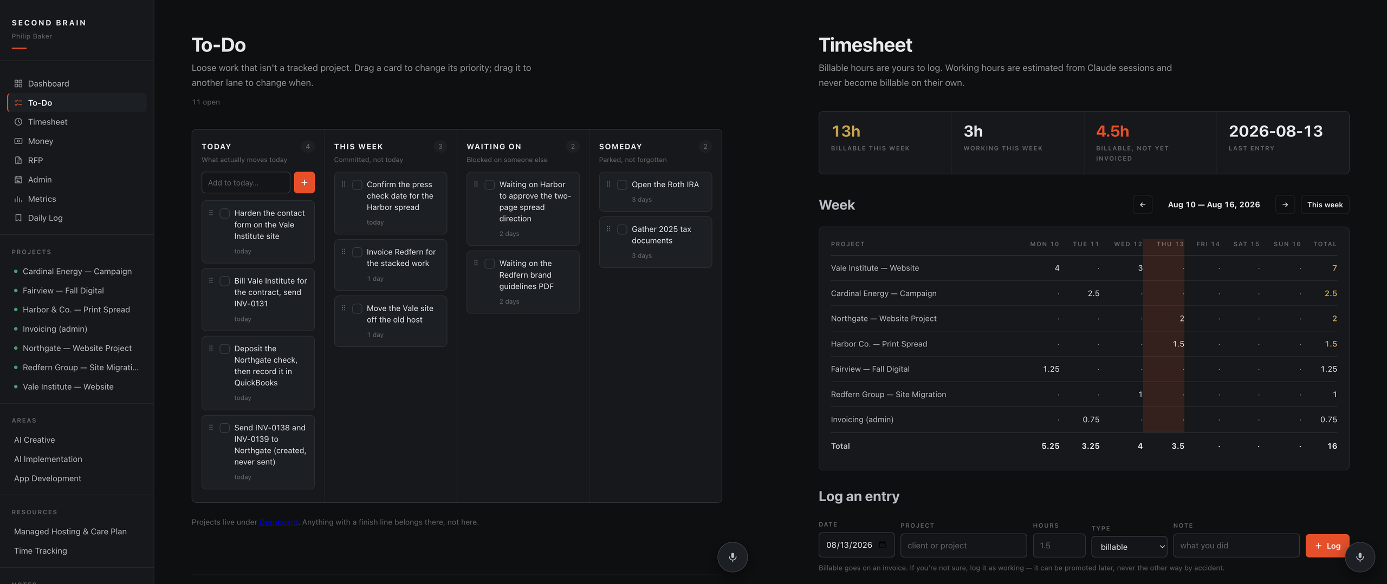Check off Move the Vale site task

coord(357,309)
